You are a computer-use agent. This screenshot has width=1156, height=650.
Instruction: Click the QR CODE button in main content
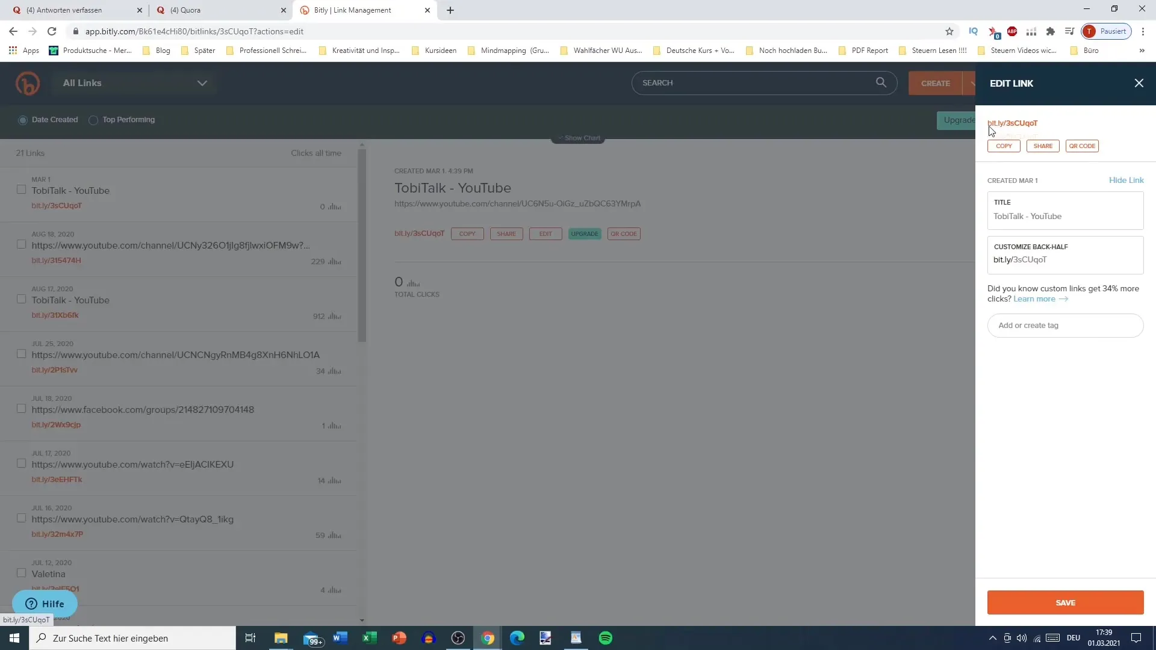624,234
